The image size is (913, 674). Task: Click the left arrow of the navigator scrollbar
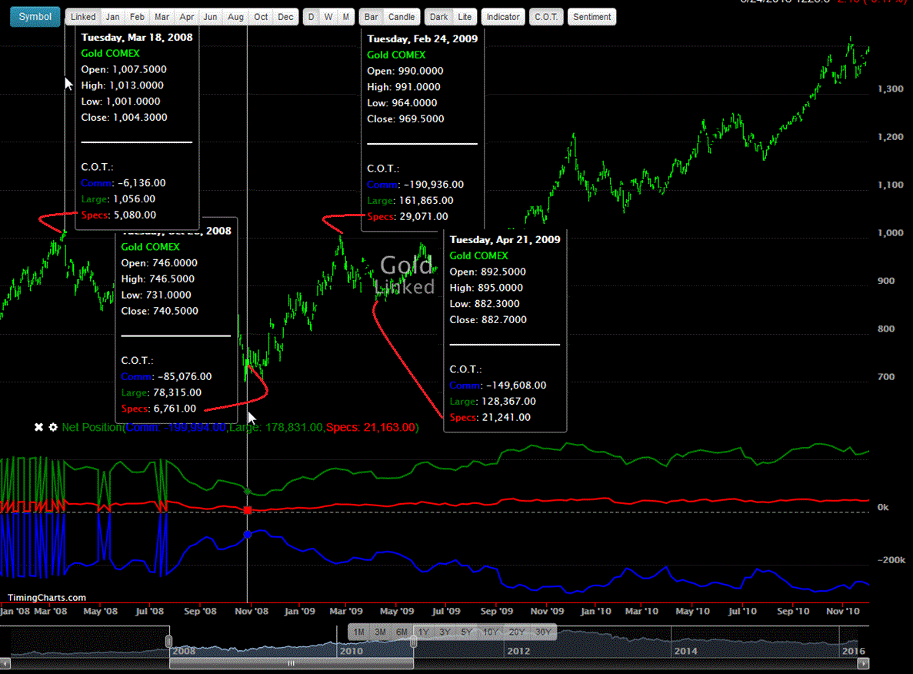(5, 663)
